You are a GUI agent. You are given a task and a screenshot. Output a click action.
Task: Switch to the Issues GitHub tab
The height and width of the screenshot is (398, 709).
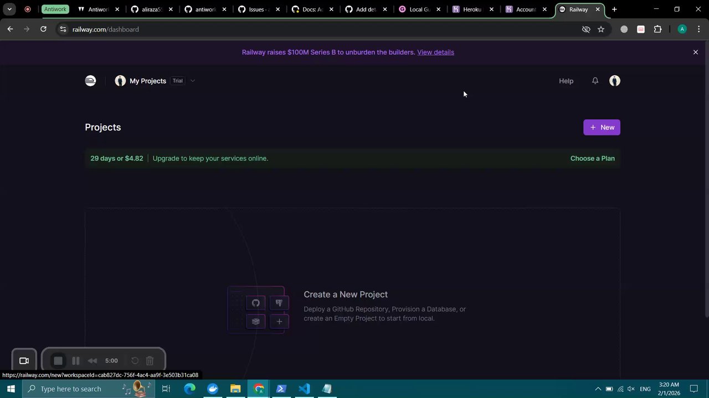[258, 9]
